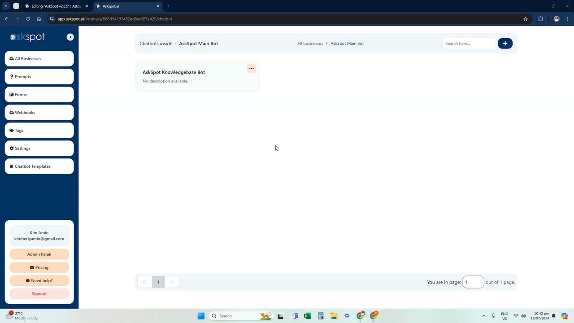This screenshot has height=323, width=574.
Task: Open the browser extensions menu
Action: 540,19
